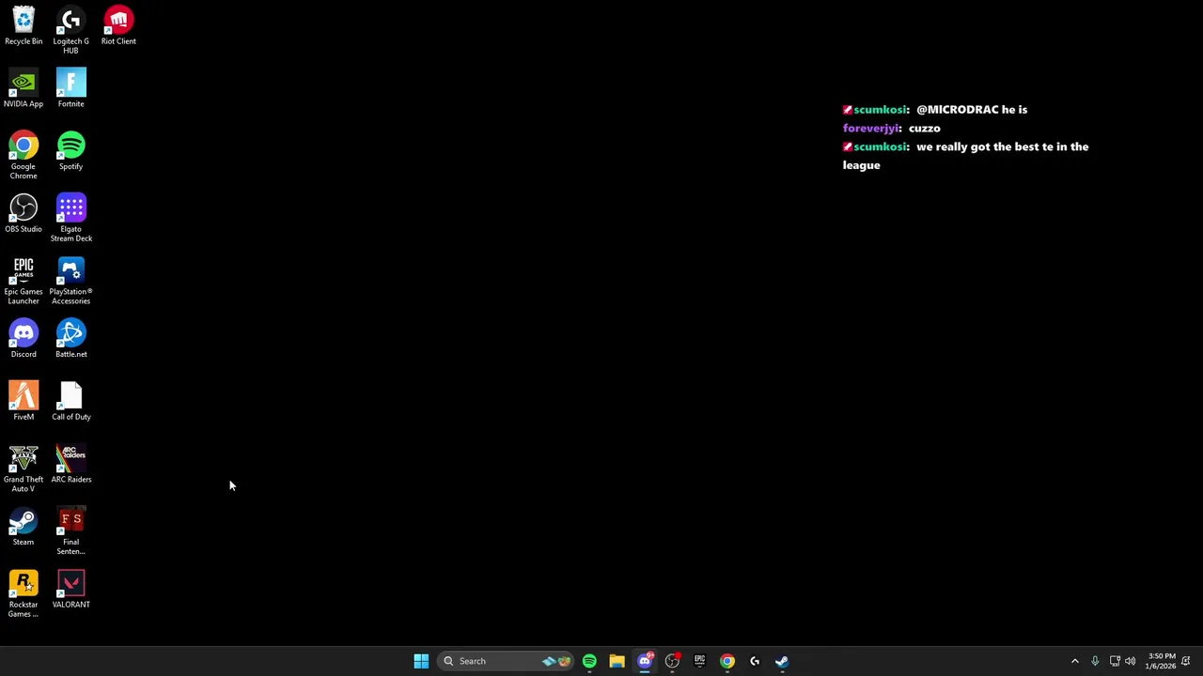Click chat message 'cuzzo'
The width and height of the screenshot is (1203, 676).
click(925, 129)
